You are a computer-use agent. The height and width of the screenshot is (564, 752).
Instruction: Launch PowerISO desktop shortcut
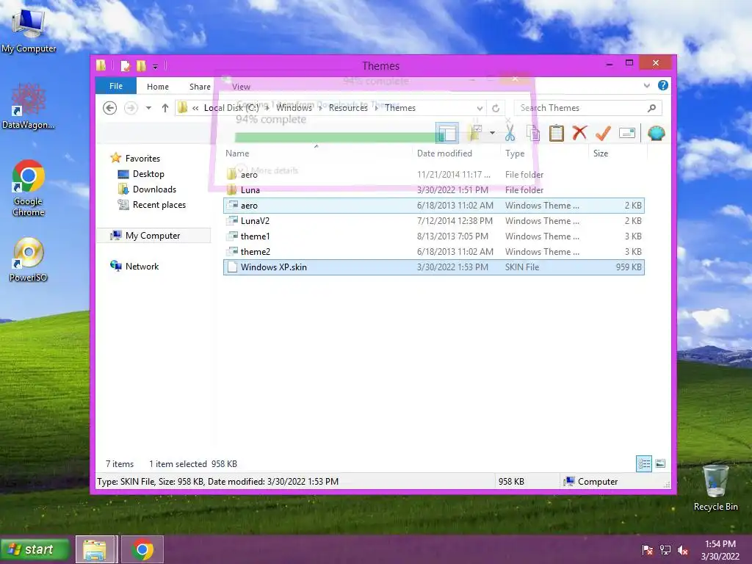pyautogui.click(x=29, y=259)
